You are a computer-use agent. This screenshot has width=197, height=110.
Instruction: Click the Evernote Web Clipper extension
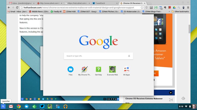coord(165,7)
